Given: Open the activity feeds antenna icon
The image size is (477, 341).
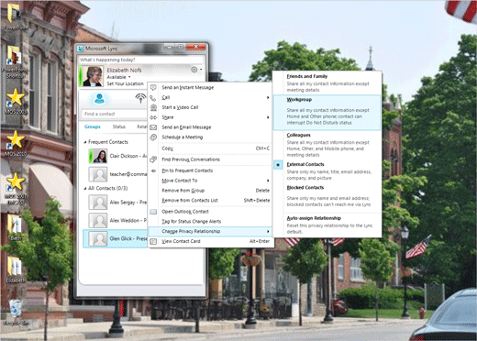Looking at the screenshot, I should click(140, 98).
